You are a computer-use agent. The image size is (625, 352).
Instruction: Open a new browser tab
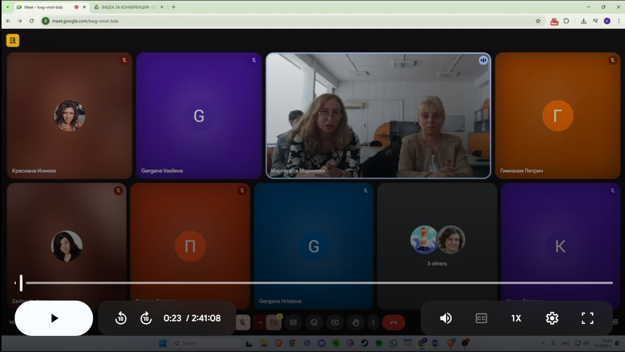pyautogui.click(x=173, y=7)
